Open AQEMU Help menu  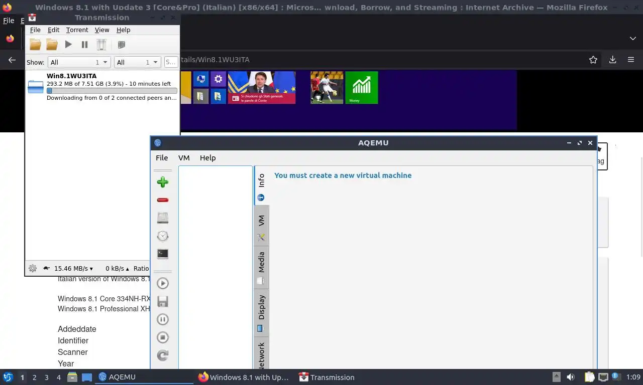207,157
